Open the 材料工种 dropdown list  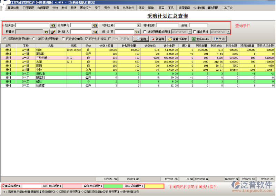click(x=138, y=25)
